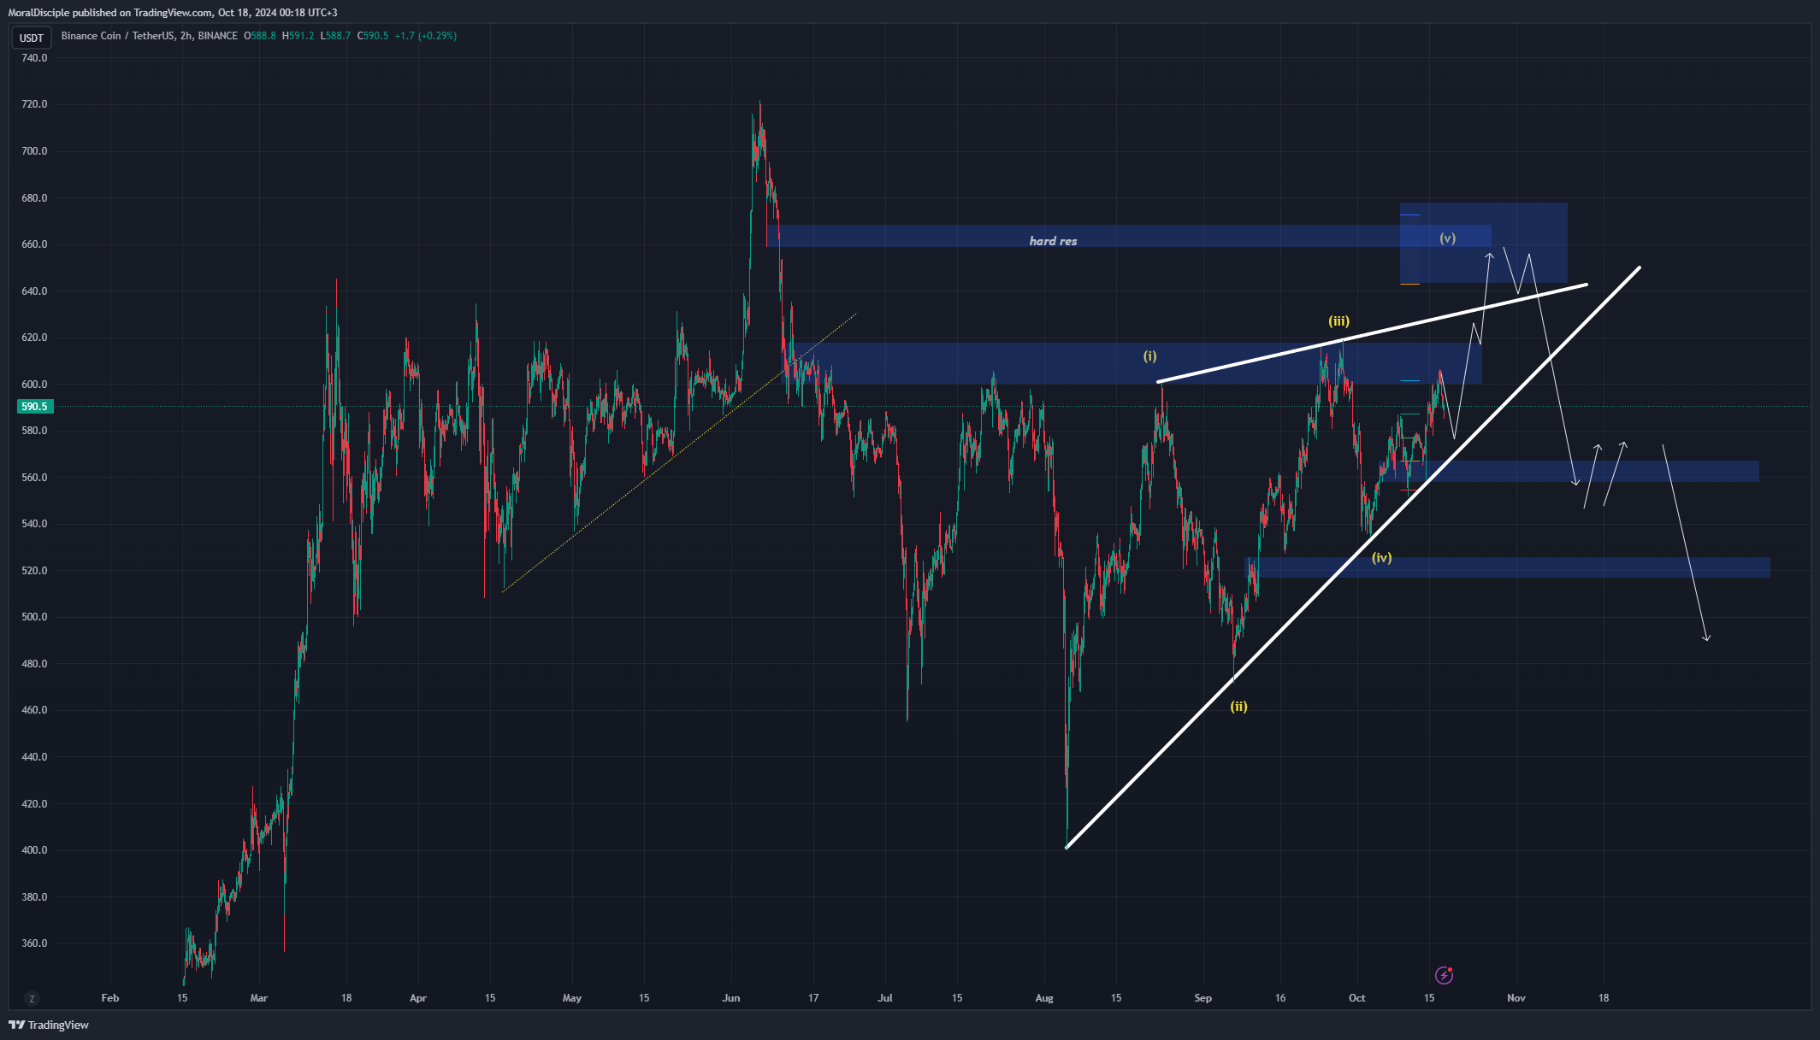Click the TradingView logo at bottom left
The height and width of the screenshot is (1040, 1820).
coord(49,1025)
